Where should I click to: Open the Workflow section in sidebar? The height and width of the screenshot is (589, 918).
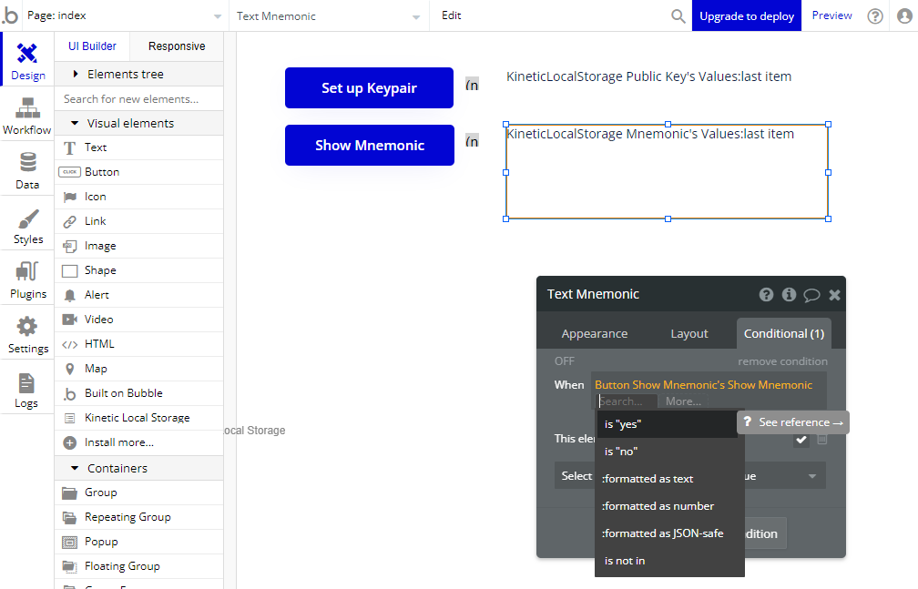point(27,116)
